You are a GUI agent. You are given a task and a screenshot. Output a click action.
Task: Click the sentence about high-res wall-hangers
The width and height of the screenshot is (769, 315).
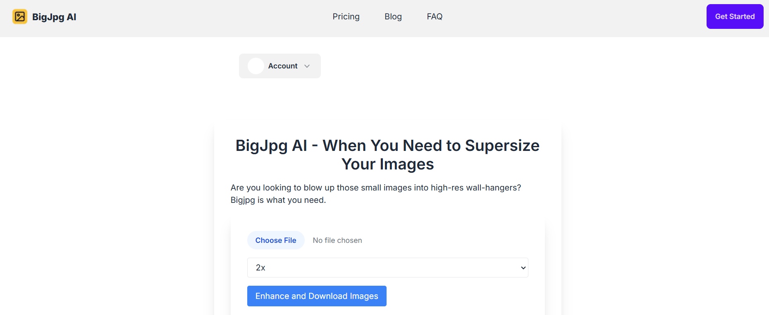click(x=376, y=188)
